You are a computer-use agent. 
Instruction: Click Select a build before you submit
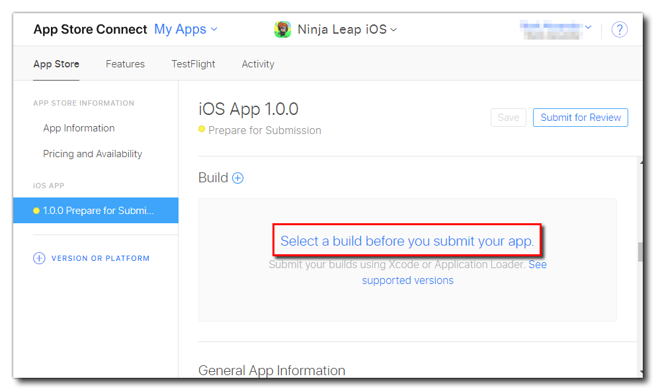407,241
